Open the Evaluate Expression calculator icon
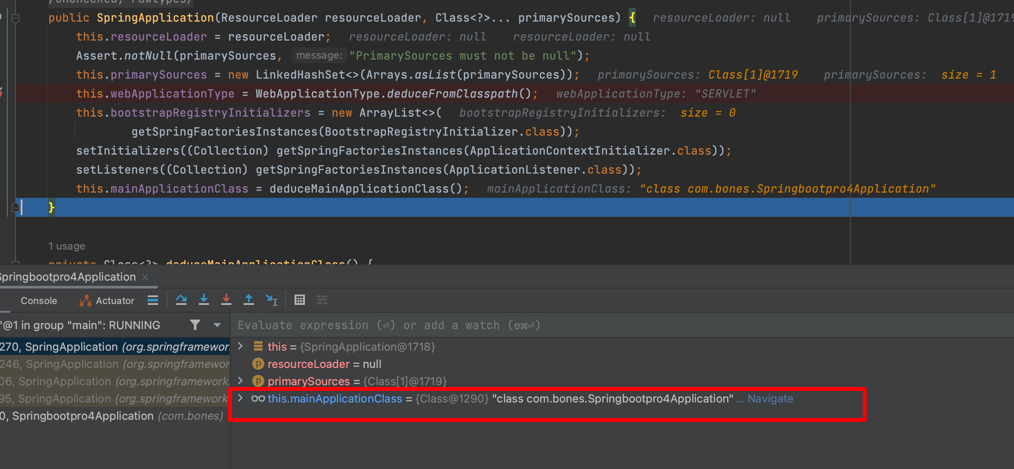Image resolution: width=1014 pixels, height=469 pixels. 300,300
